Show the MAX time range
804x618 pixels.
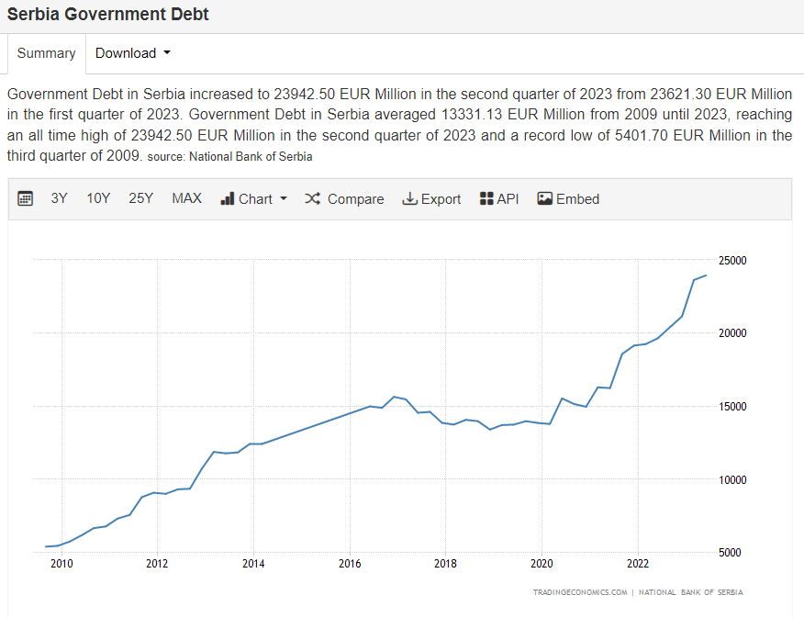186,199
